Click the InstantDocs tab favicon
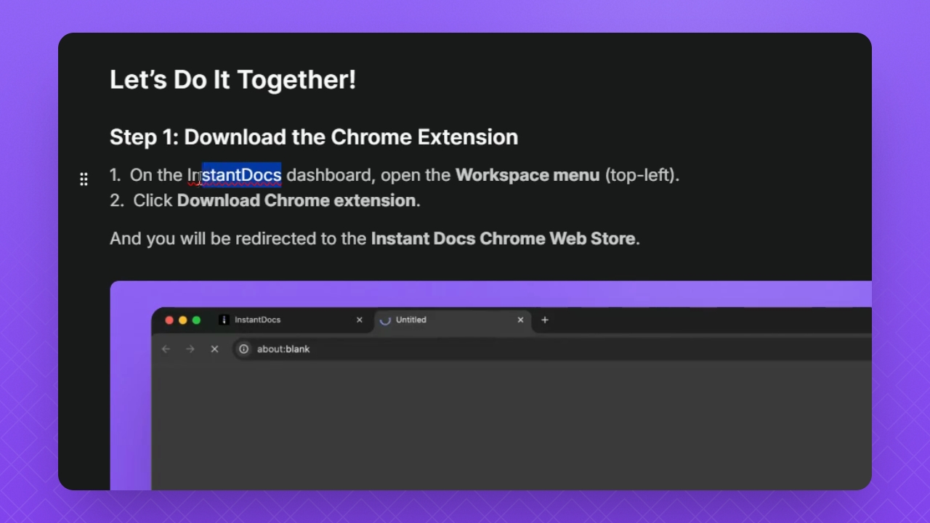The image size is (930, 523). click(224, 320)
